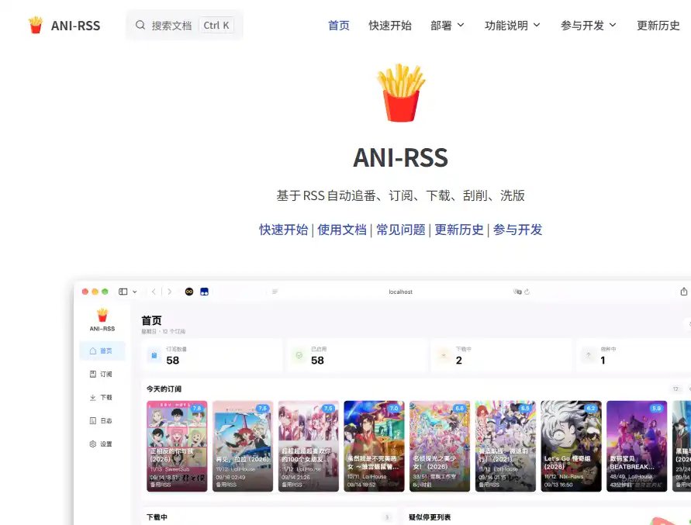Click the translate icon in preview address bar

[517, 292]
